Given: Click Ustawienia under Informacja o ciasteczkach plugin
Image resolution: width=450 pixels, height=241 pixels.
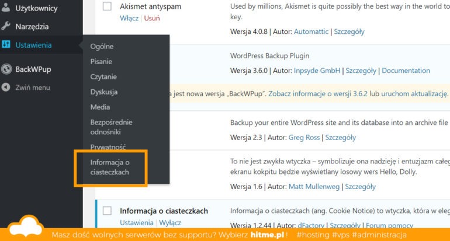Looking at the screenshot, I should click(137, 223).
